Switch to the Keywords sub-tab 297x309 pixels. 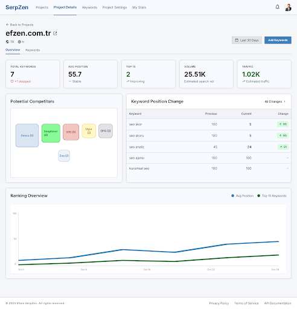point(33,50)
